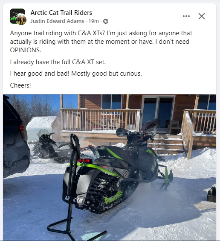Open the Arctic Cat Trail Riders group link
Screen dimensions: 220x241
click(x=61, y=13)
